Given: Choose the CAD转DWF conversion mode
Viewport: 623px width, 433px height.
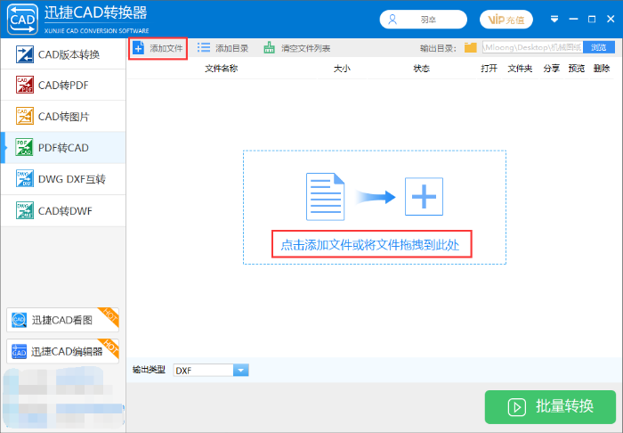Looking at the screenshot, I should tap(63, 211).
